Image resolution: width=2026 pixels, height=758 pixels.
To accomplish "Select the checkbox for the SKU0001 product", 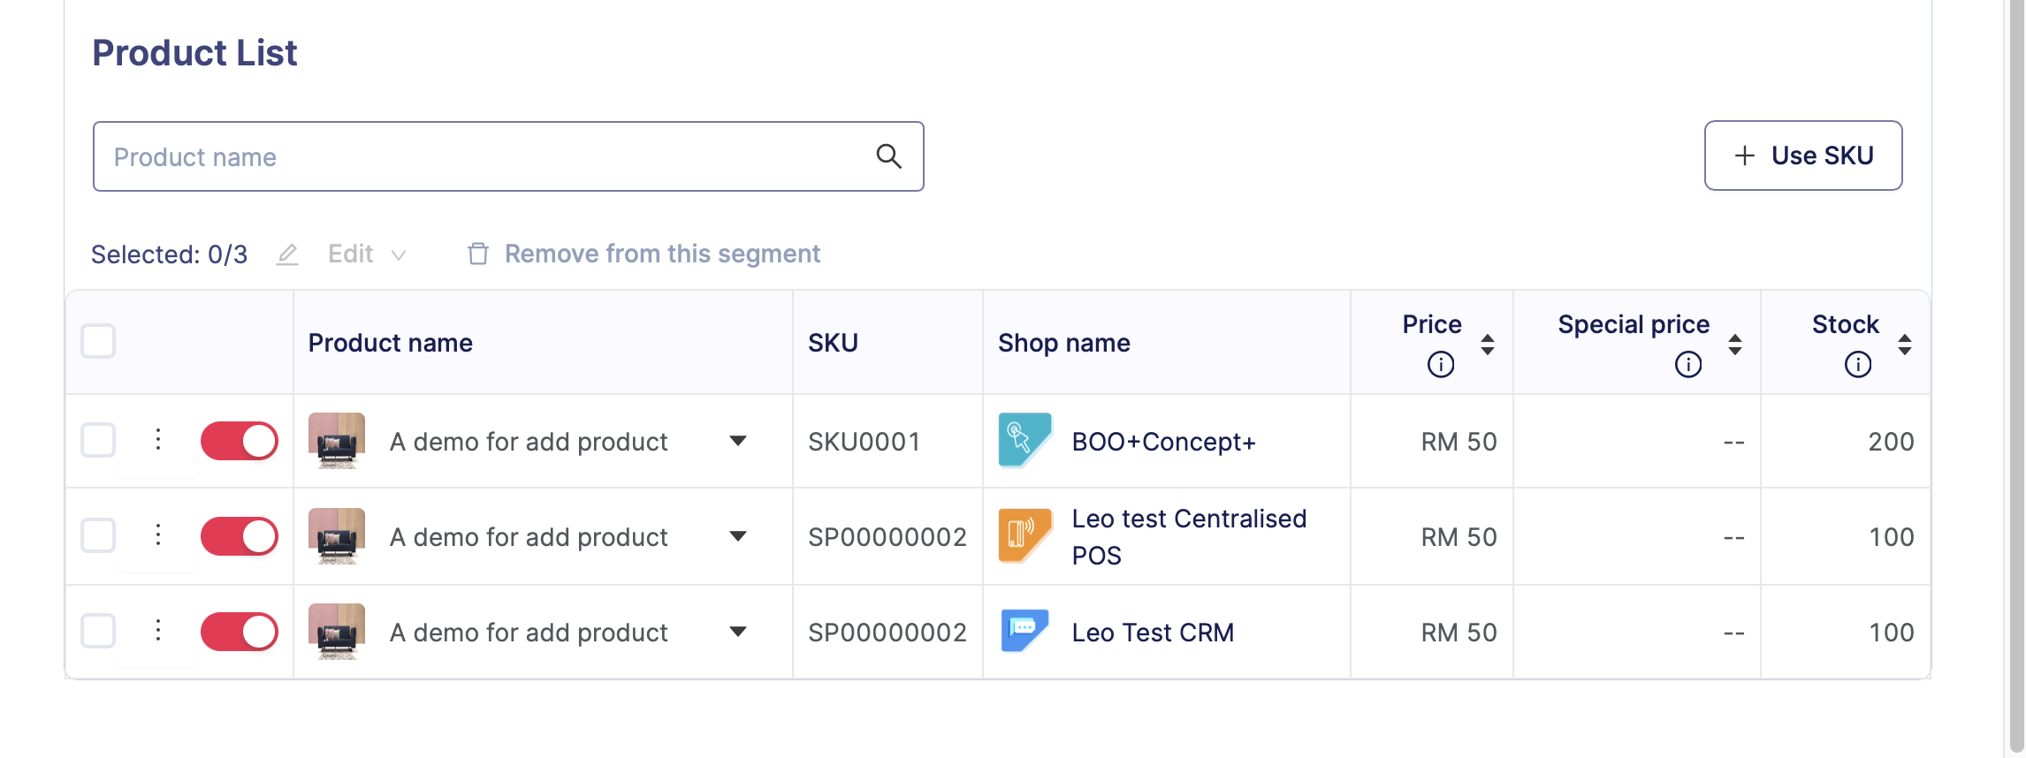I will coord(98,440).
